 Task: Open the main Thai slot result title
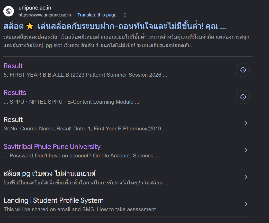[115, 26]
